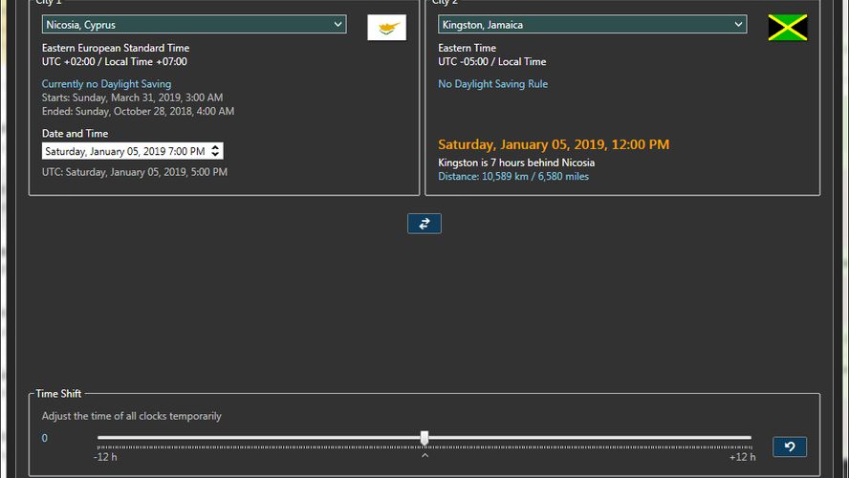
Task: Click the date and time input field
Action: [x=132, y=151]
